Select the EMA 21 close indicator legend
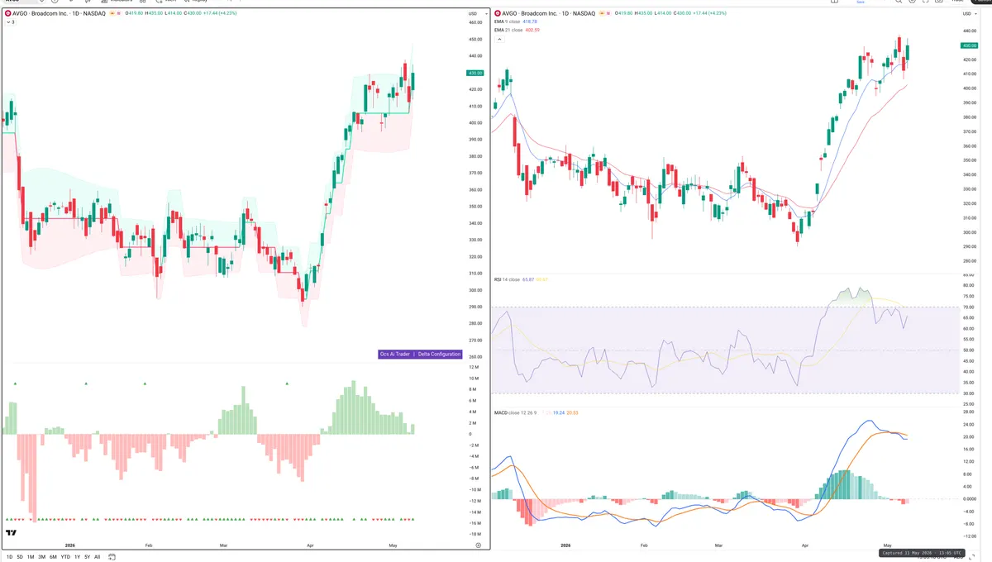Image resolution: width=992 pixels, height=562 pixels. tap(508, 30)
